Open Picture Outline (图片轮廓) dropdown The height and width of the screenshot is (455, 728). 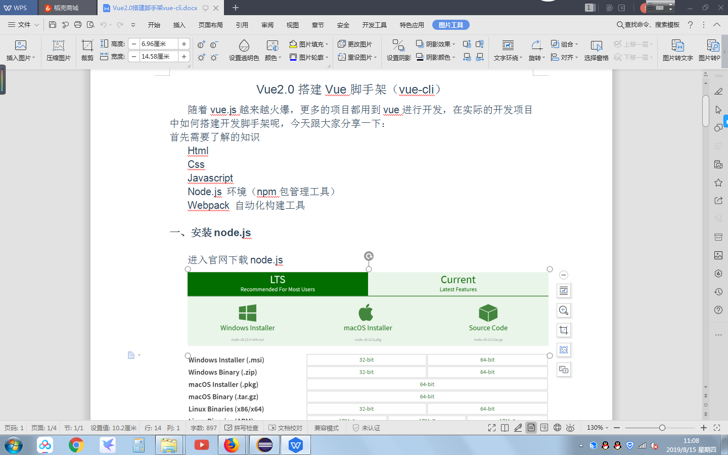tap(309, 57)
